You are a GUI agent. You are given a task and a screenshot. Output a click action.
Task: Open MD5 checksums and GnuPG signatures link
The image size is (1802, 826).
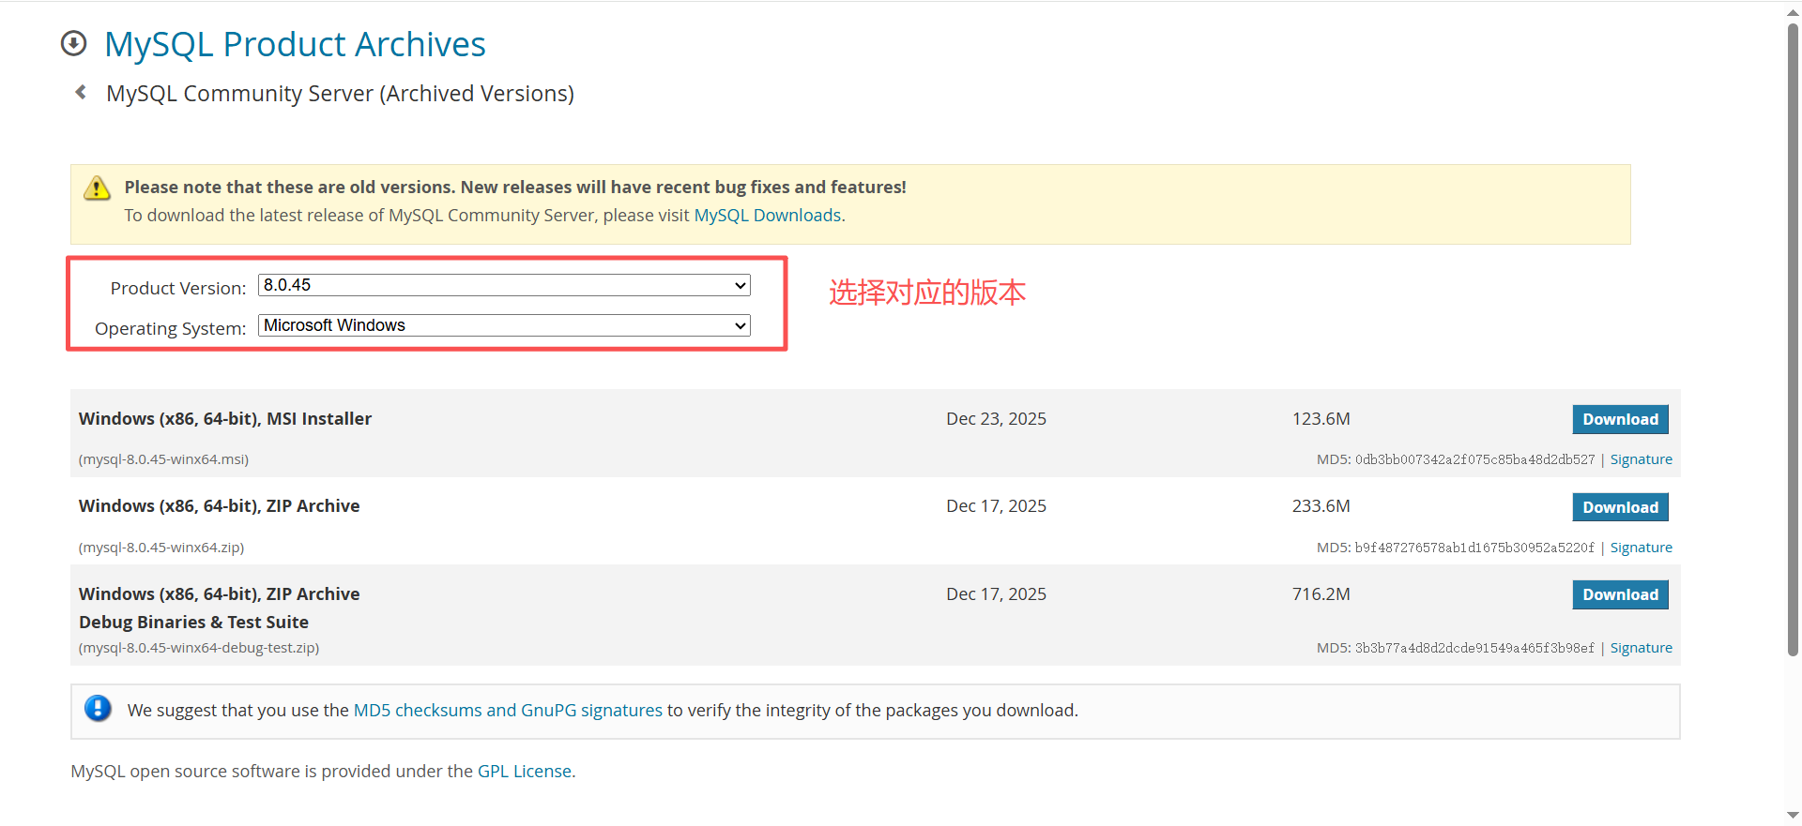[x=508, y=711]
